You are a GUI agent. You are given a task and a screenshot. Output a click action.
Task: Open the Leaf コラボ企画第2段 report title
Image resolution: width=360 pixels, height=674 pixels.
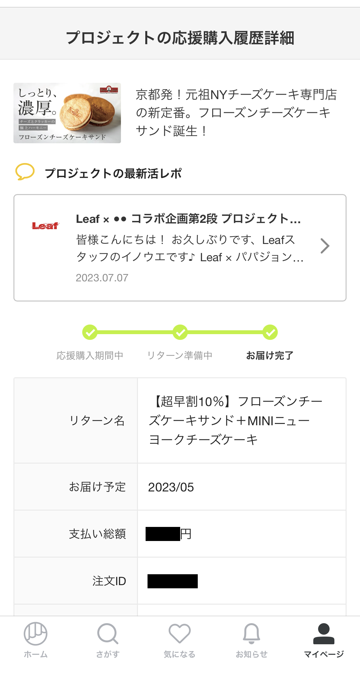188,219
